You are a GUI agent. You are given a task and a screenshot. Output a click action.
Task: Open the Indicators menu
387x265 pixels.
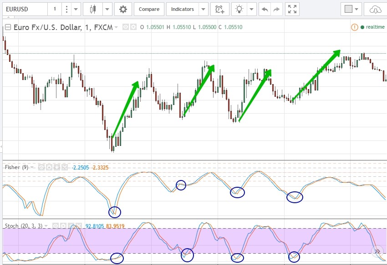pos(183,10)
